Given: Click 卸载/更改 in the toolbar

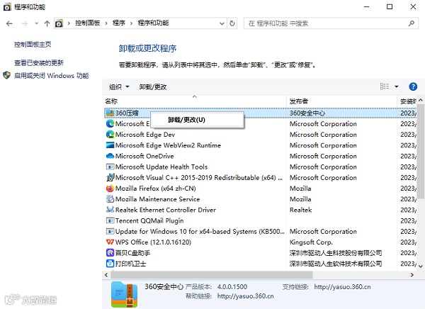Looking at the screenshot, I should click(x=153, y=86).
